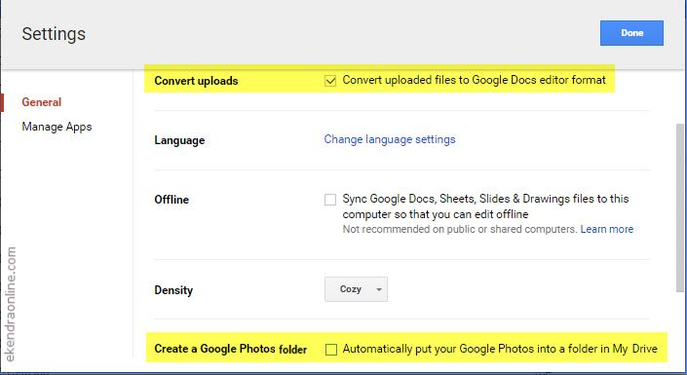Click the settings vertical scrollbar
Image resolution: width=687 pixels, height=375 pixels.
[x=679, y=207]
